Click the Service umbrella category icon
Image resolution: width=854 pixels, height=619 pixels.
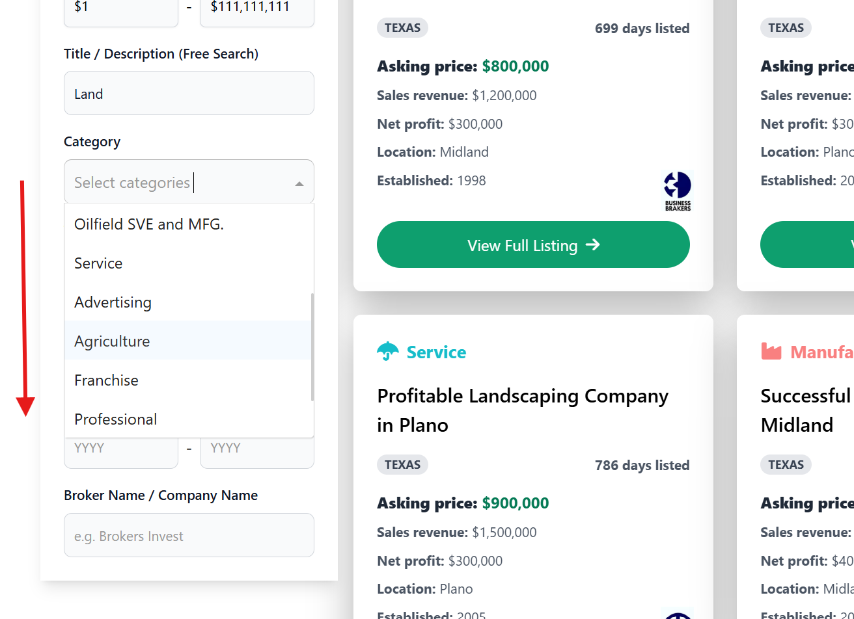(387, 352)
